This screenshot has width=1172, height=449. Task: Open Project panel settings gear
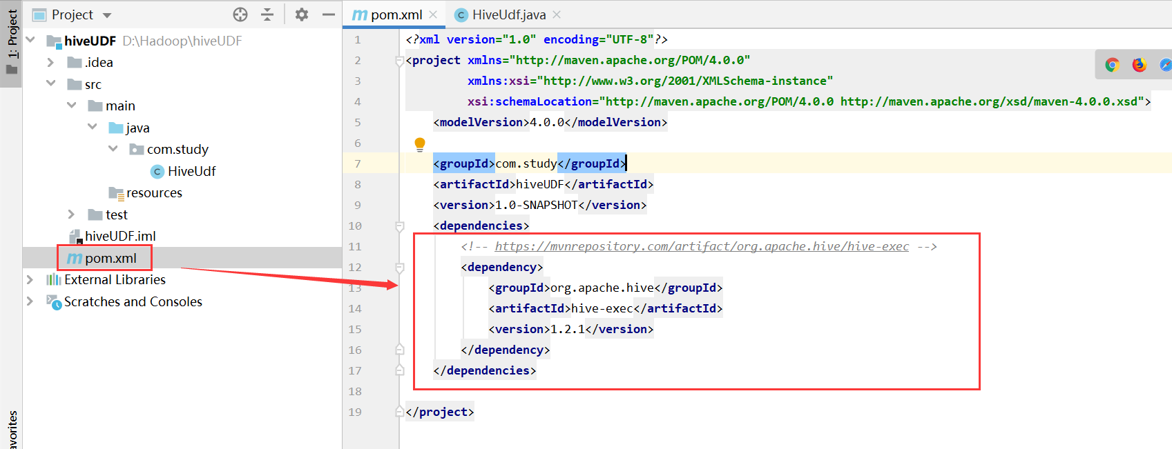[x=302, y=14]
